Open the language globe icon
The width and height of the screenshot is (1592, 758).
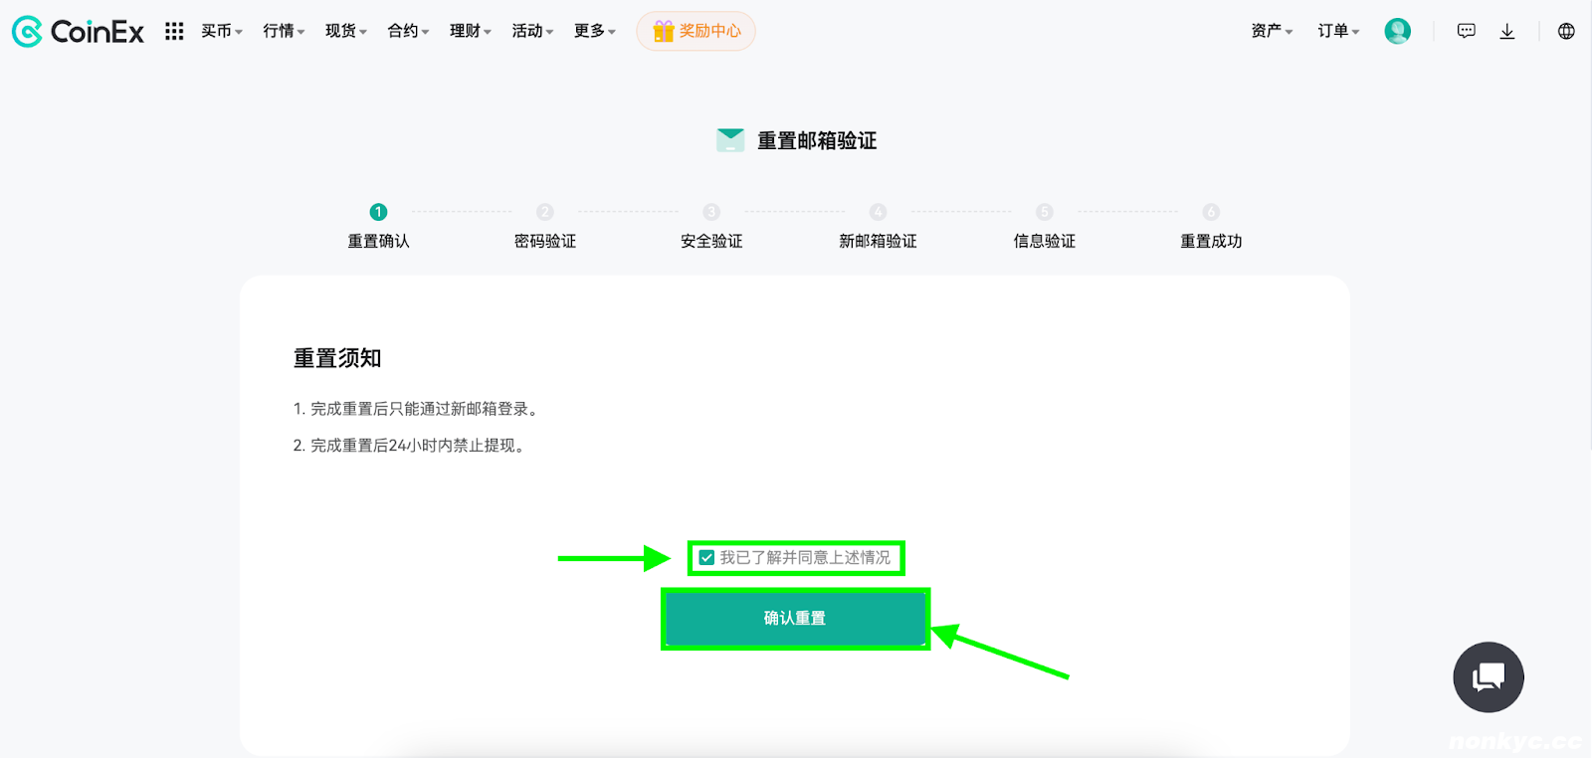coord(1566,32)
